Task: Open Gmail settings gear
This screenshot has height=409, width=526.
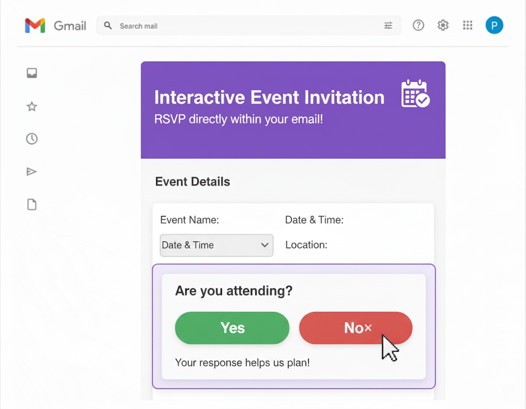Action: pyautogui.click(x=443, y=25)
